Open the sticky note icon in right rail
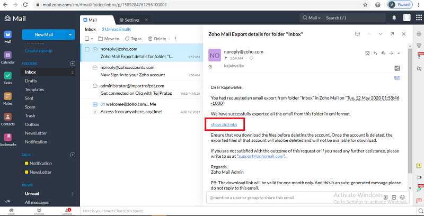 coord(419,166)
